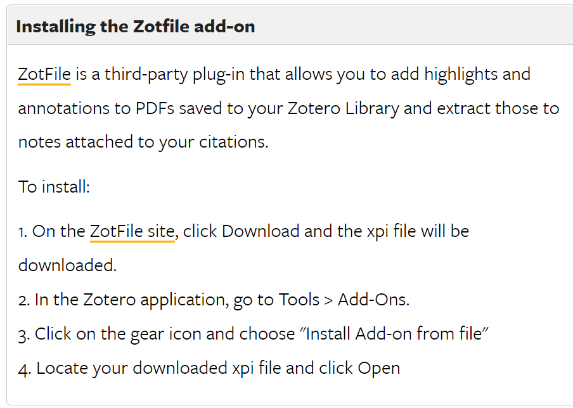Click the word 'Download' in step 1
Image resolution: width=573 pixels, height=408 pixels.
(261, 231)
